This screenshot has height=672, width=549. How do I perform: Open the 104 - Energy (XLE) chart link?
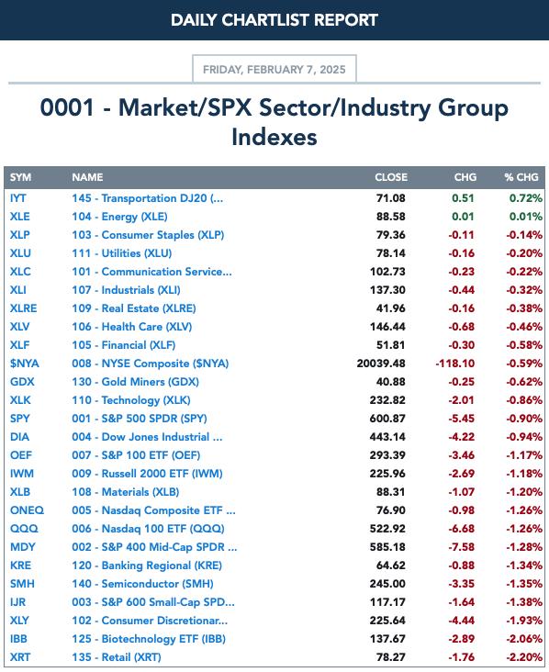(119, 217)
